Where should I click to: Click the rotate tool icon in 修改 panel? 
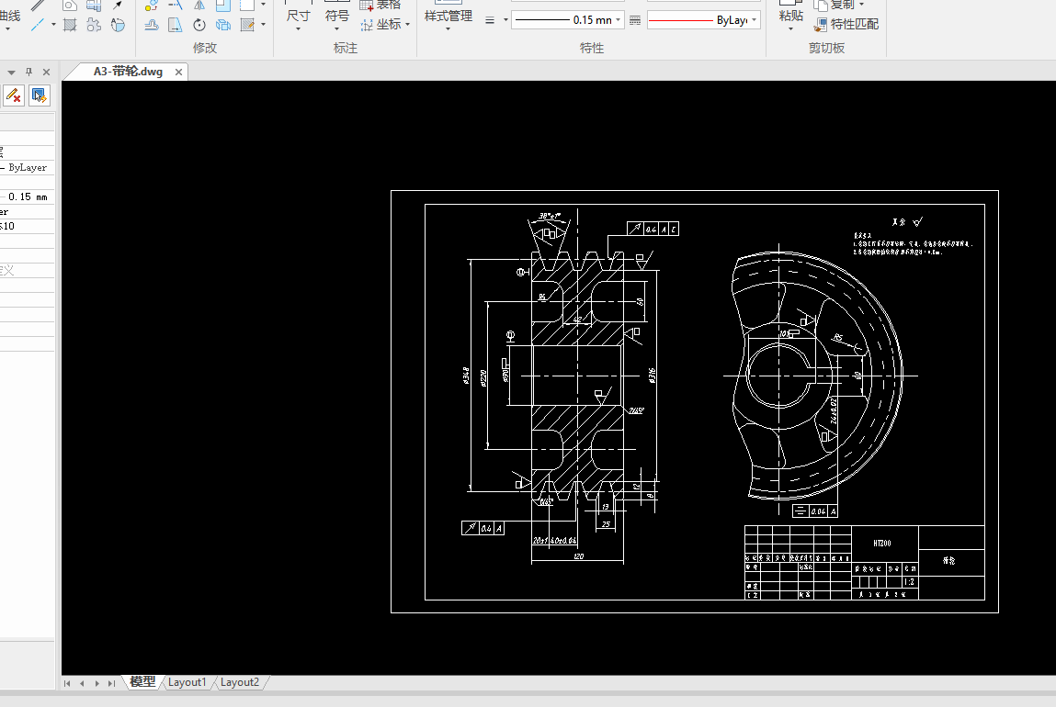click(199, 25)
